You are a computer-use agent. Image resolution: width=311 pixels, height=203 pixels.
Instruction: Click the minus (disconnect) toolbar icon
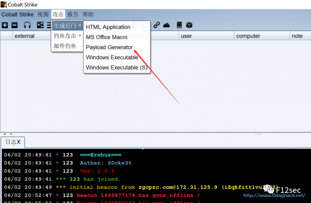[14, 25]
